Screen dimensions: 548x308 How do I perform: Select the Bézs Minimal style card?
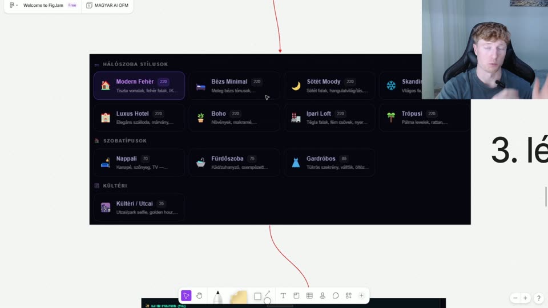tap(234, 86)
